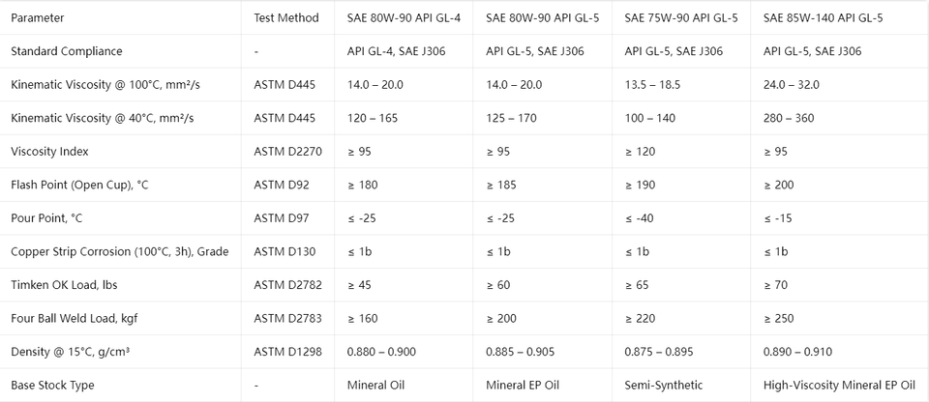Select the 0.885 – 0.905 density cell
The image size is (929, 402).
521,352
